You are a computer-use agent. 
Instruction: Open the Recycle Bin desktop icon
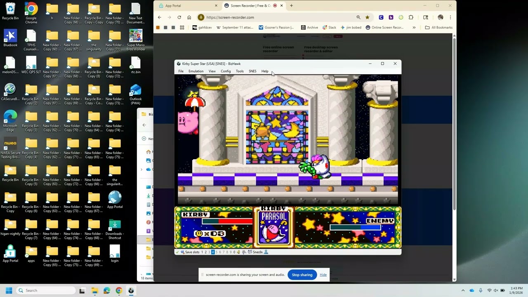click(10, 11)
